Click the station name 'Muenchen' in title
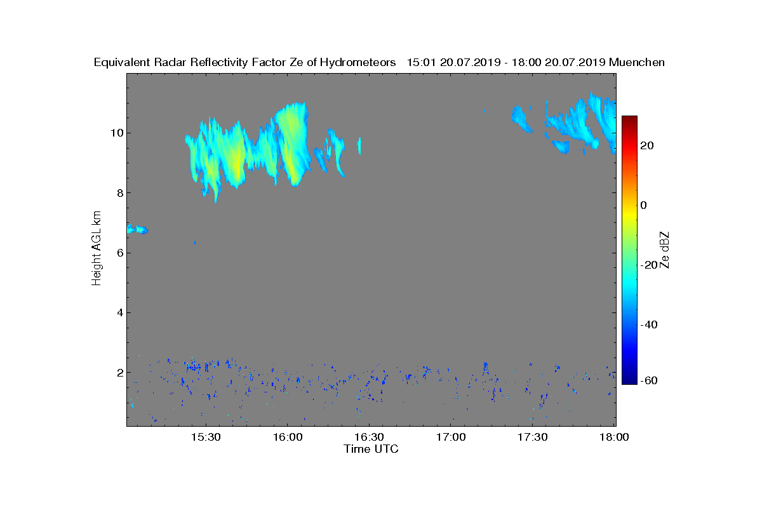762x508 pixels. 637,62
